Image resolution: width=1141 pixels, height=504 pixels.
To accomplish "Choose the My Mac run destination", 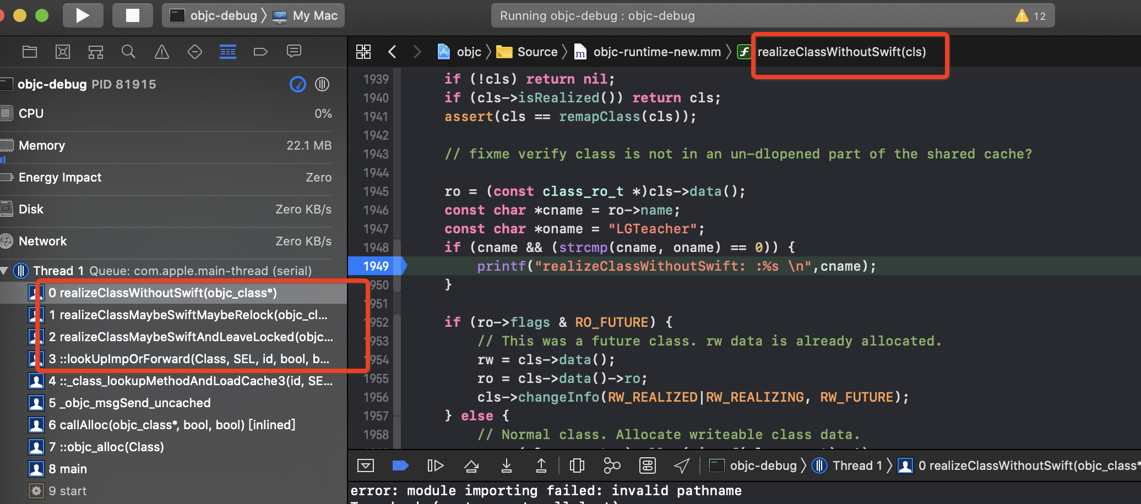I will 306,15.
